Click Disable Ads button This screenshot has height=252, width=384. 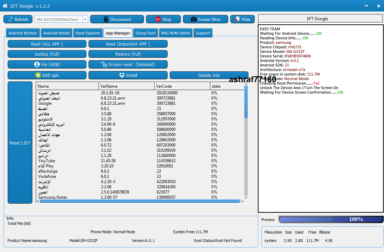tap(209, 75)
